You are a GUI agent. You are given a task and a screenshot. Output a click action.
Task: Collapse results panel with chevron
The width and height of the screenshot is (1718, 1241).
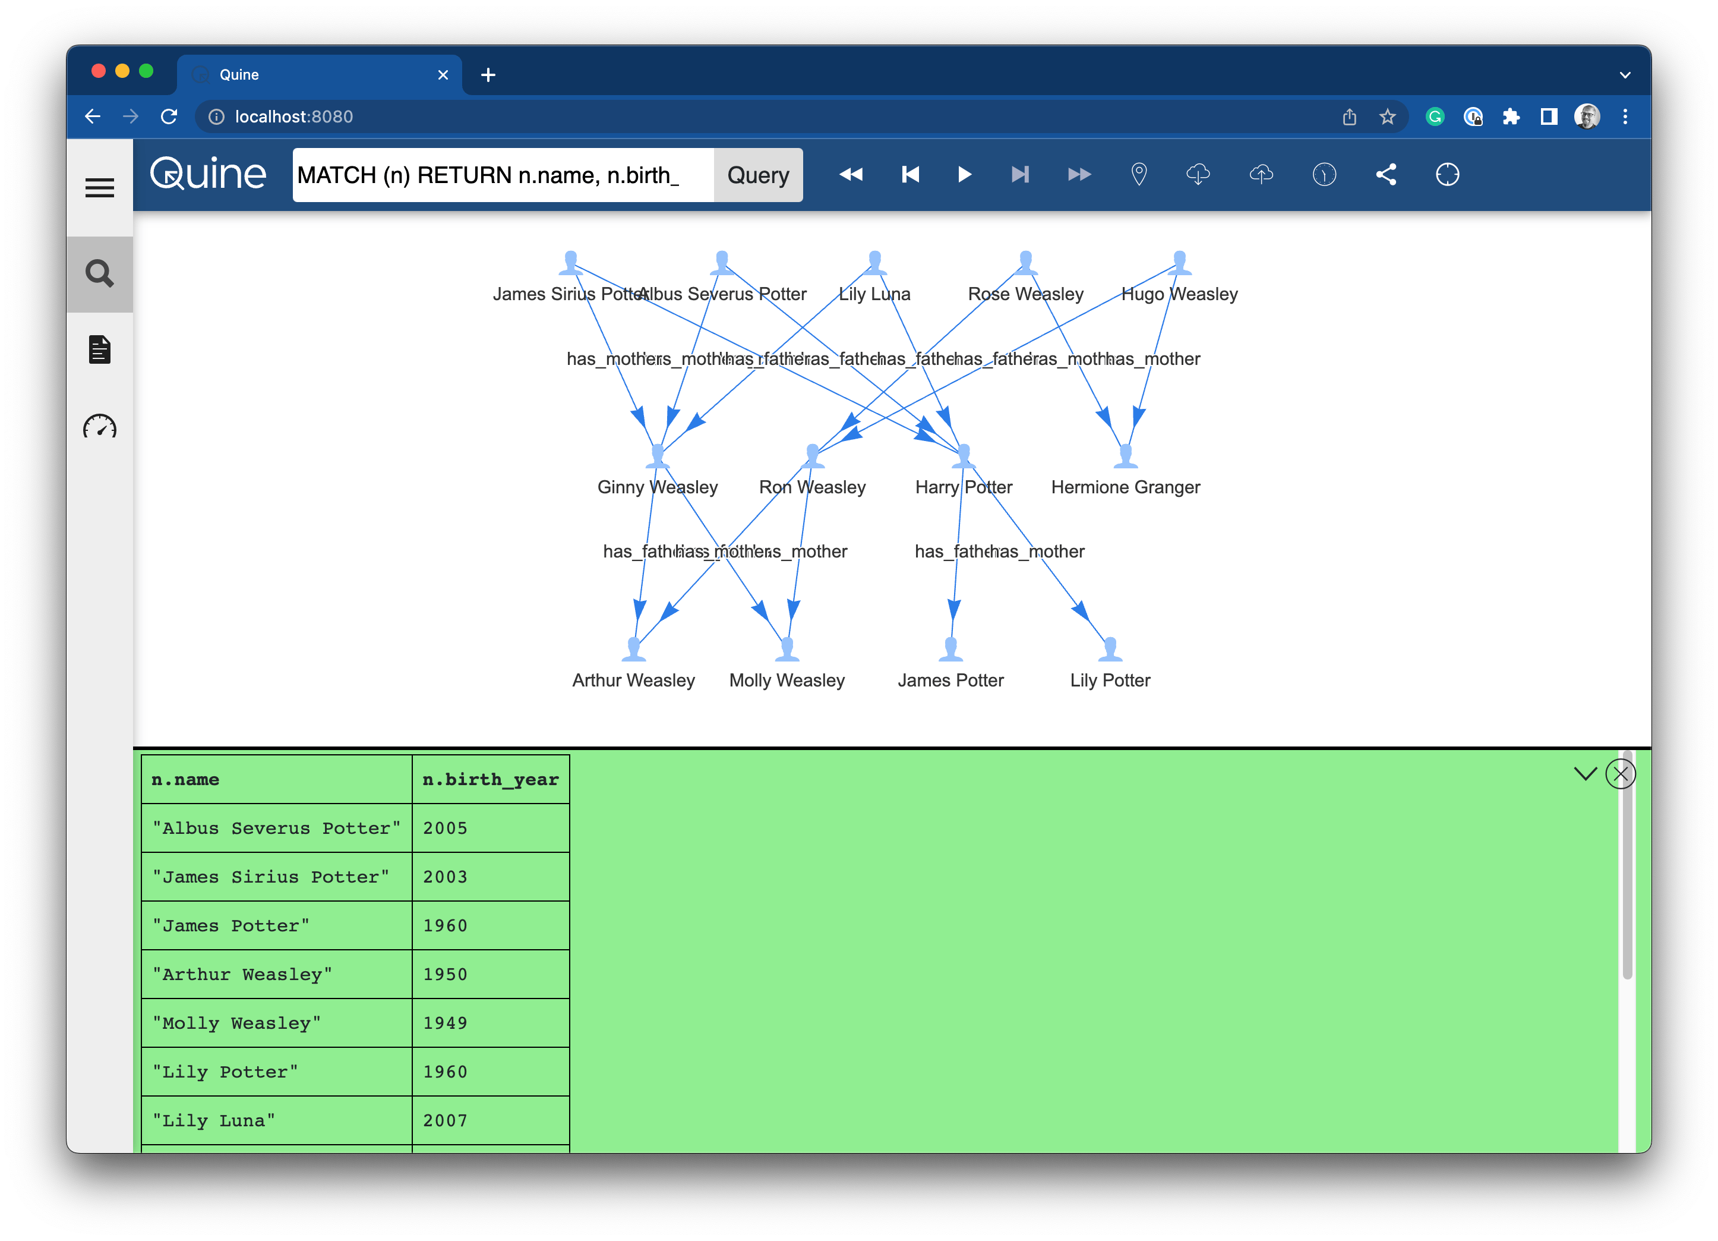coord(1585,773)
